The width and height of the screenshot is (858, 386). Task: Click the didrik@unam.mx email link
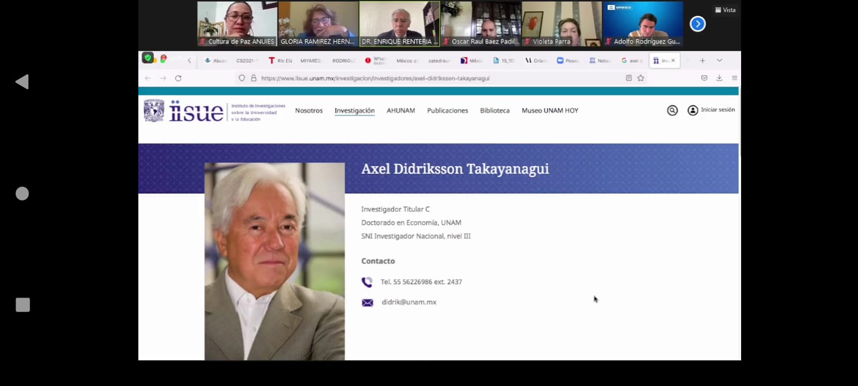tap(409, 302)
